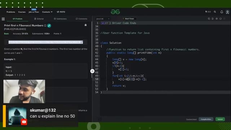The image size is (231, 130).
Task: Click the streak lightning counter 512
Action: (x=208, y=12)
